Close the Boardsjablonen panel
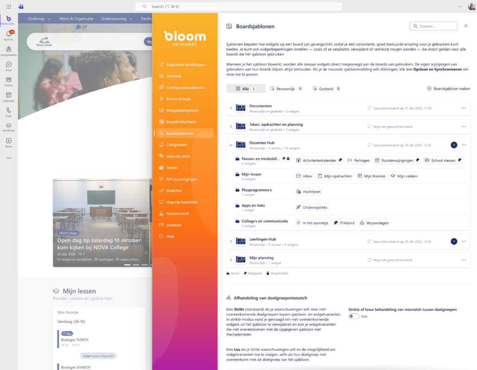The width and height of the screenshot is (477, 370). point(466,26)
